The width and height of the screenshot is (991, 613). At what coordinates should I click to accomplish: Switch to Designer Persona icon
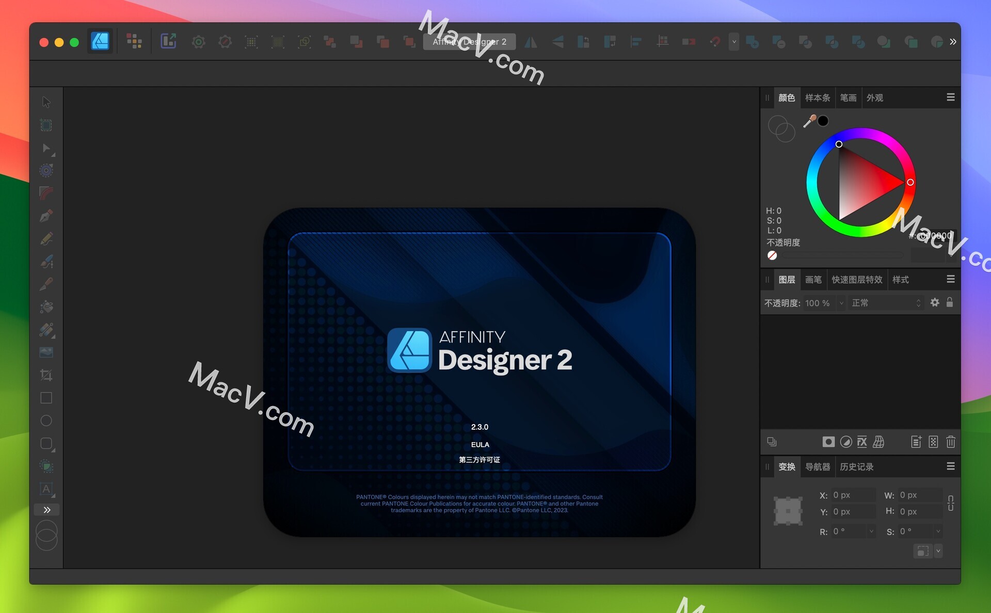(x=100, y=41)
